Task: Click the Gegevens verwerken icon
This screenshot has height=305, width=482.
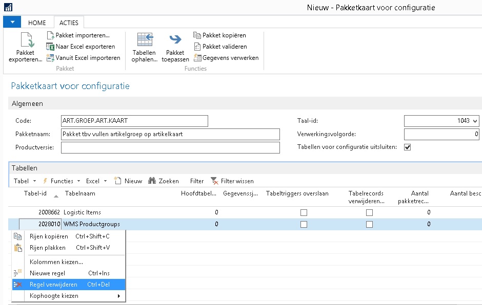Action: pyautogui.click(x=197, y=58)
